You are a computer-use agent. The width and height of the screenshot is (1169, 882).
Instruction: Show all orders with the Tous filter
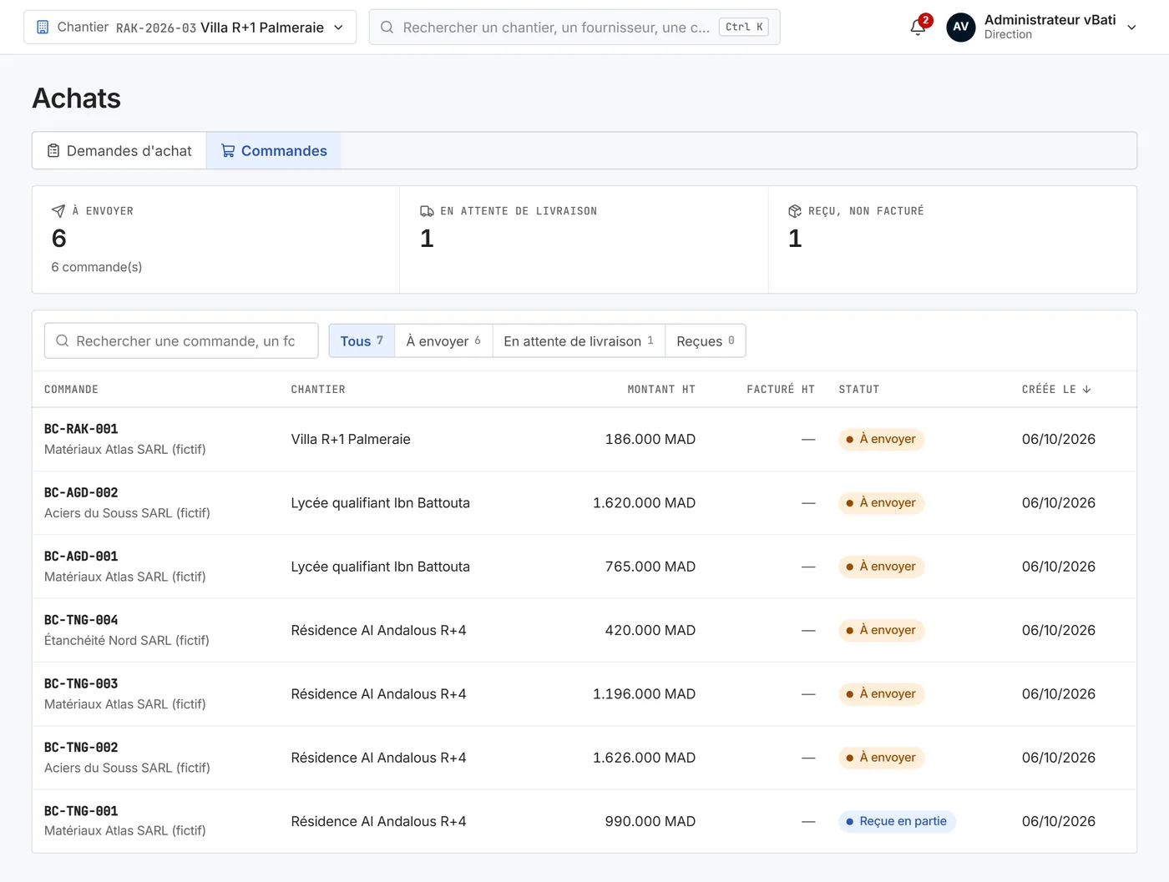[362, 341]
